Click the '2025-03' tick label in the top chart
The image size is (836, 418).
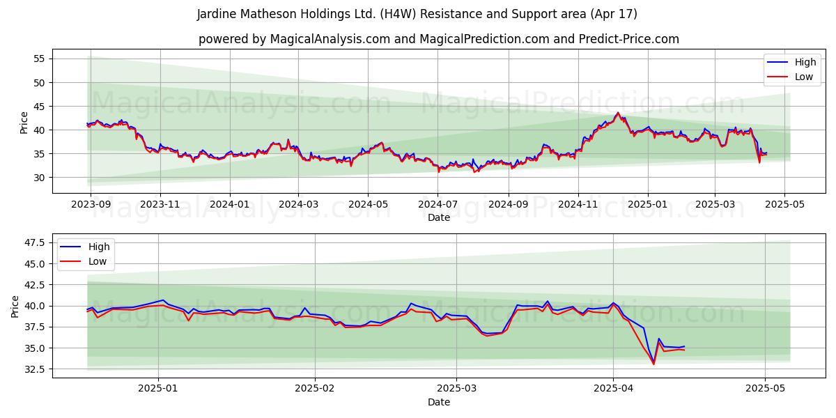tap(714, 203)
